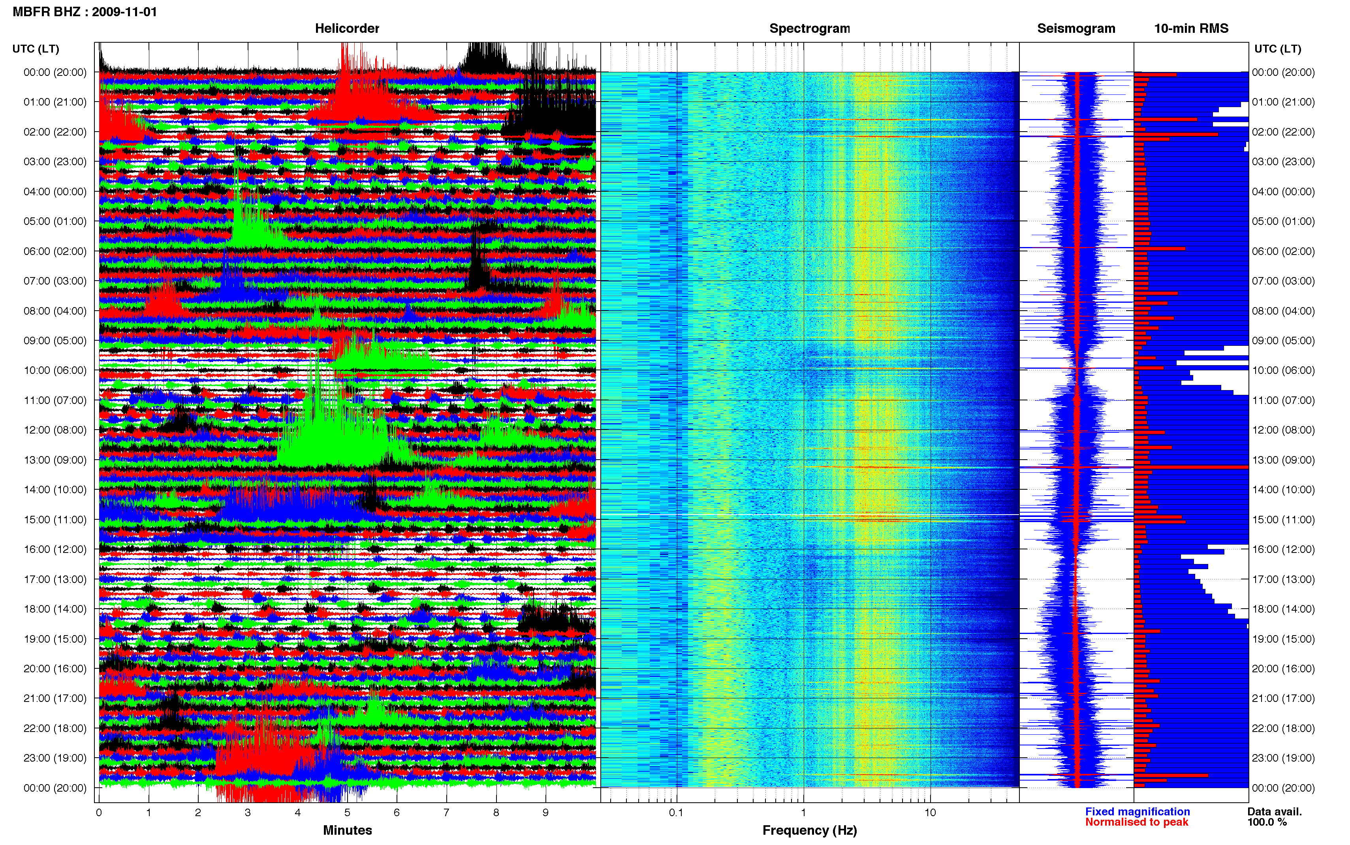Click the Seismogram panel heading

tap(1076, 28)
